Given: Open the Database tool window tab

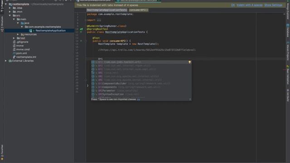Looking at the screenshot, I should (x=288, y=30).
